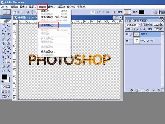
Task: Click the 不透明度 100% input field
Action: click(x=157, y=25)
